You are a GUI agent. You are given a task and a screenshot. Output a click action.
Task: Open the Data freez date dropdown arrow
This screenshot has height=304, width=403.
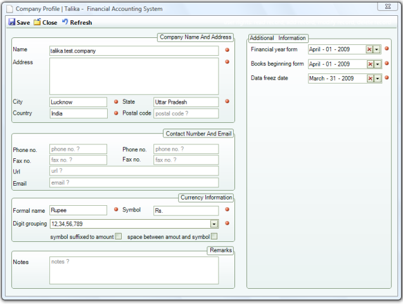pyautogui.click(x=377, y=79)
